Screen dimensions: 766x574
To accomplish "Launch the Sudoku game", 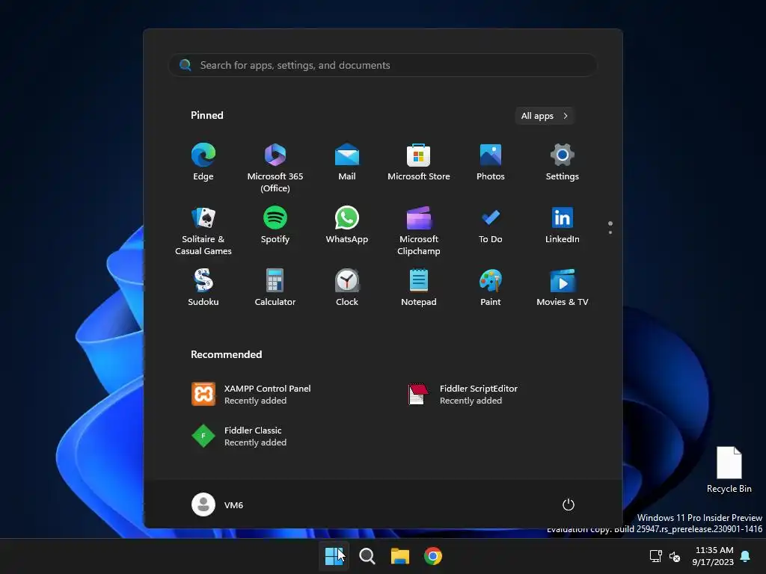I will (203, 288).
